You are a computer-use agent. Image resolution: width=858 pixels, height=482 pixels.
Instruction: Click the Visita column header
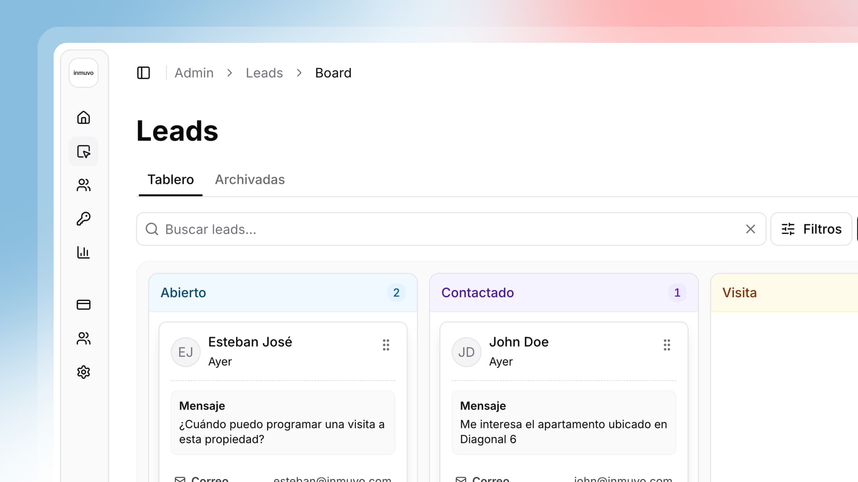coord(784,293)
